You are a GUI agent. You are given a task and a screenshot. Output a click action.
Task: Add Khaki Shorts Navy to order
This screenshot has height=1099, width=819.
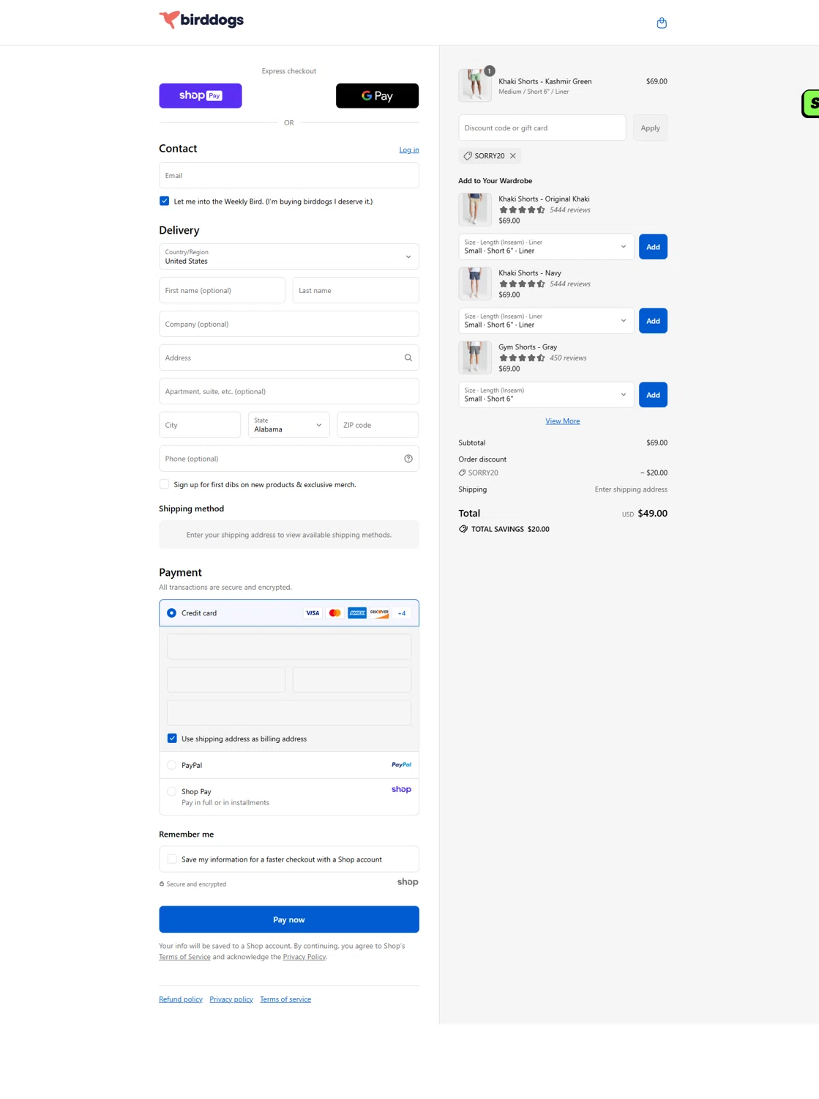click(653, 321)
